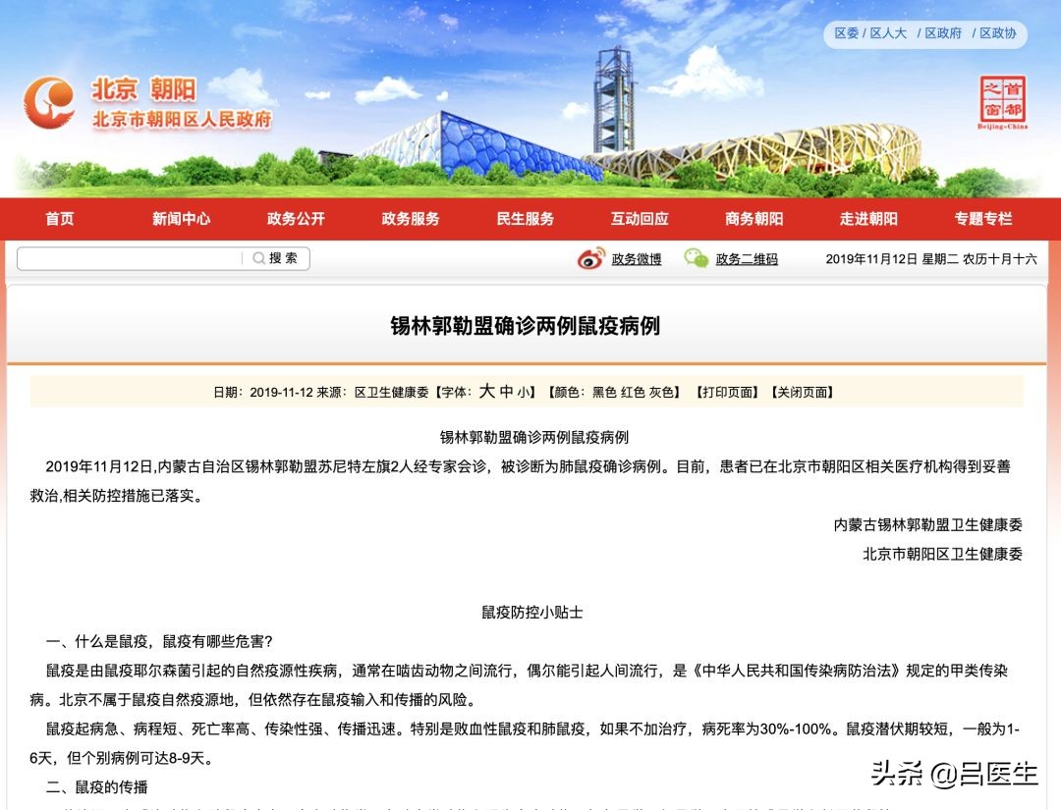Click inside the search input field

(x=128, y=258)
